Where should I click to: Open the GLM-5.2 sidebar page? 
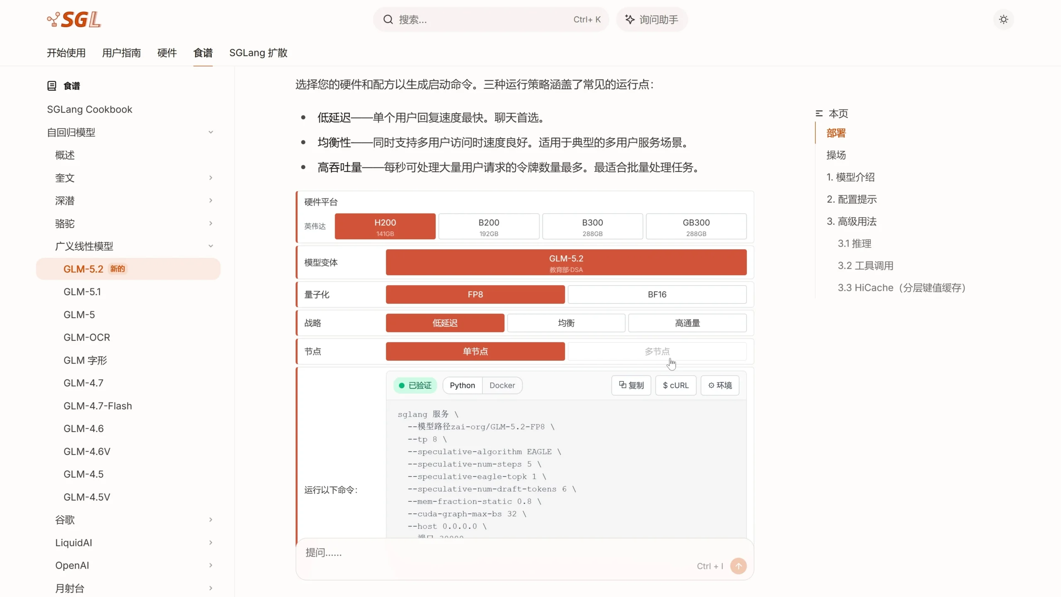pyautogui.click(x=128, y=269)
